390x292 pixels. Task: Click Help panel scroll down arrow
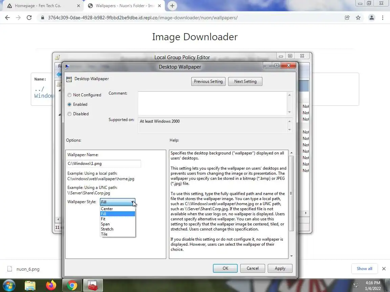point(291,256)
